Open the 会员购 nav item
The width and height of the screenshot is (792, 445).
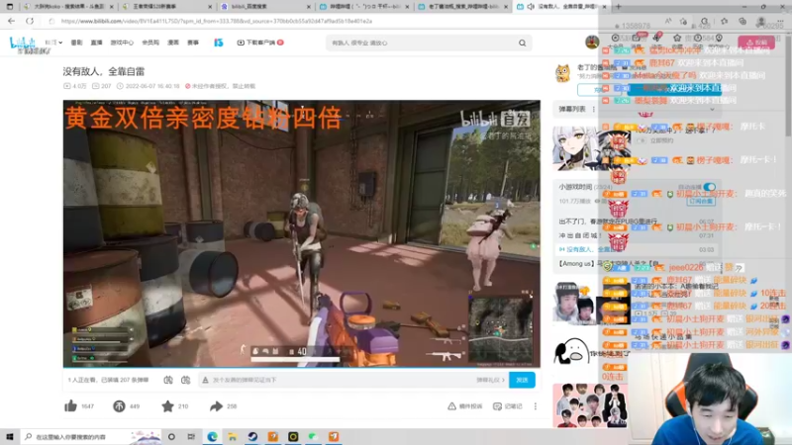(x=150, y=43)
